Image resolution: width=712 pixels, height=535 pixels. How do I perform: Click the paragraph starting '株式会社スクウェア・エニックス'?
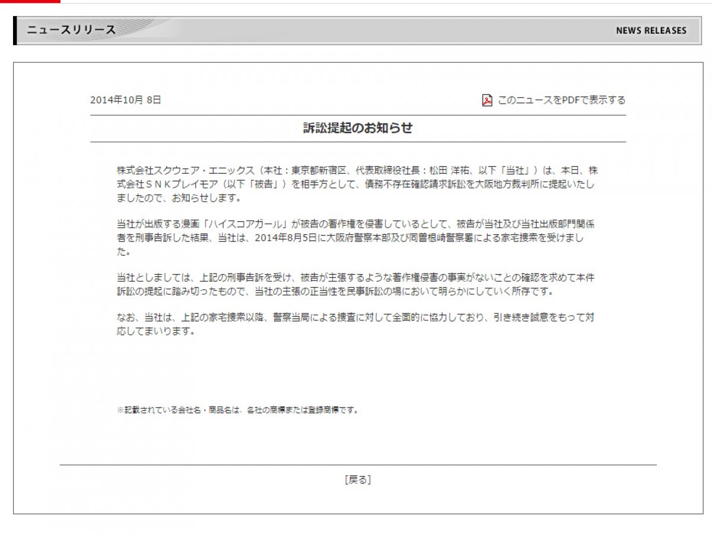[x=357, y=184]
